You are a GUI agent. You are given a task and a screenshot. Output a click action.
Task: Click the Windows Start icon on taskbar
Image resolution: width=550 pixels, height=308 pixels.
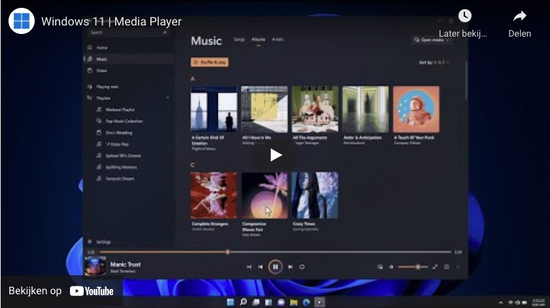230,302
